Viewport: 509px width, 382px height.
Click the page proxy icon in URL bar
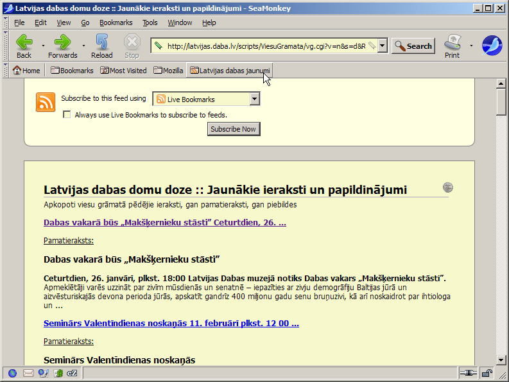(x=158, y=46)
